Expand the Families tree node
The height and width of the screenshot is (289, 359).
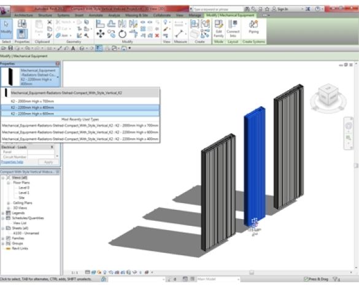click(2, 239)
